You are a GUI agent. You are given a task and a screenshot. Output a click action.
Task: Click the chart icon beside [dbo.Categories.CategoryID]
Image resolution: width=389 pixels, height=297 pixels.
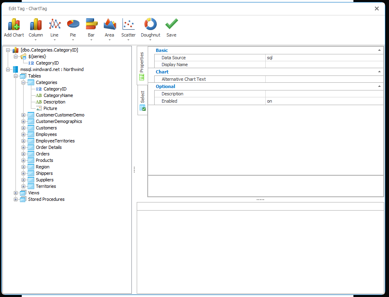(15, 50)
